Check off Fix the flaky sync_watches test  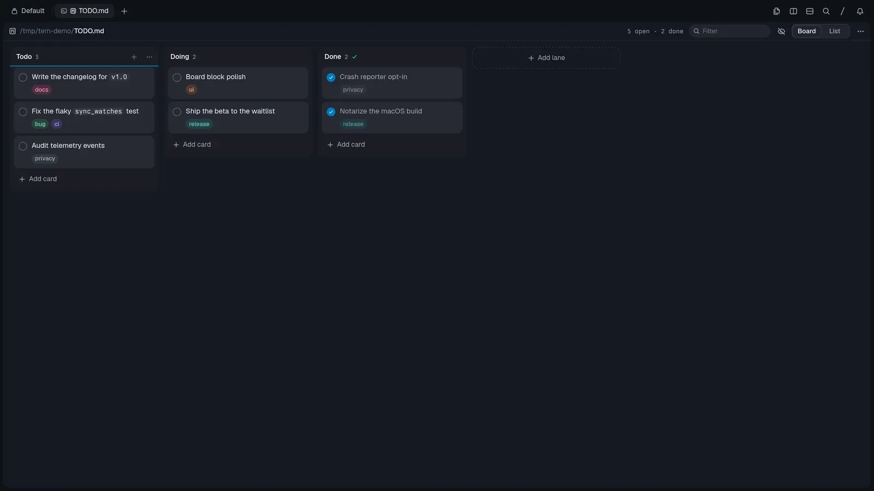(23, 112)
